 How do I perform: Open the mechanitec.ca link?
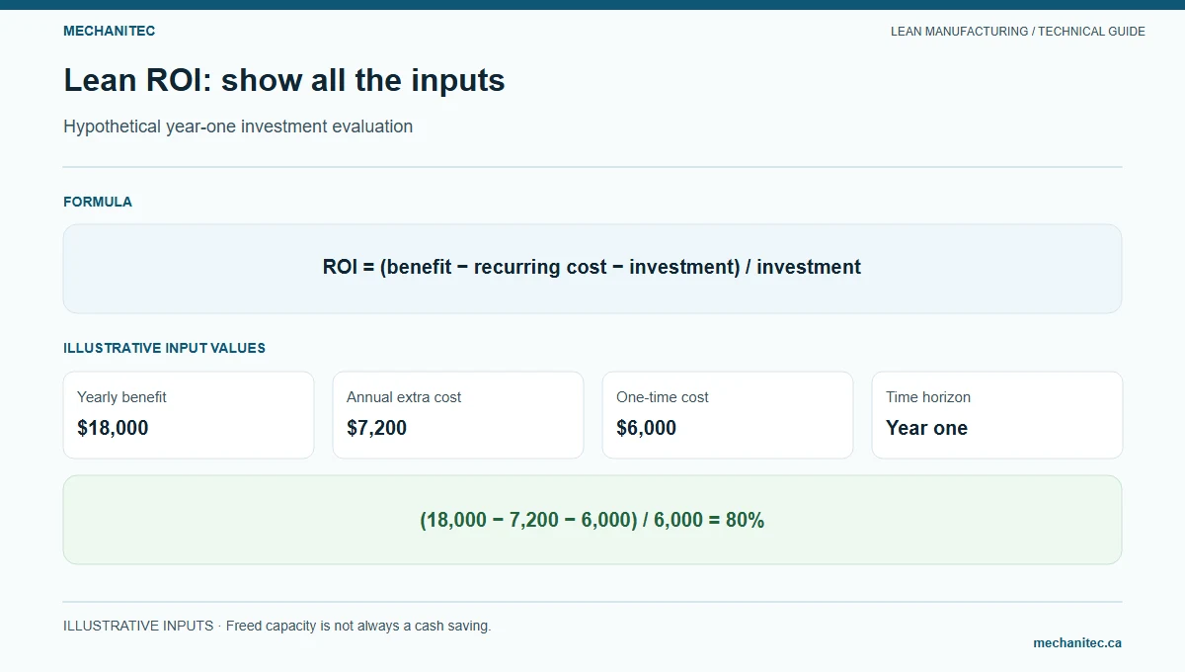(x=1077, y=642)
